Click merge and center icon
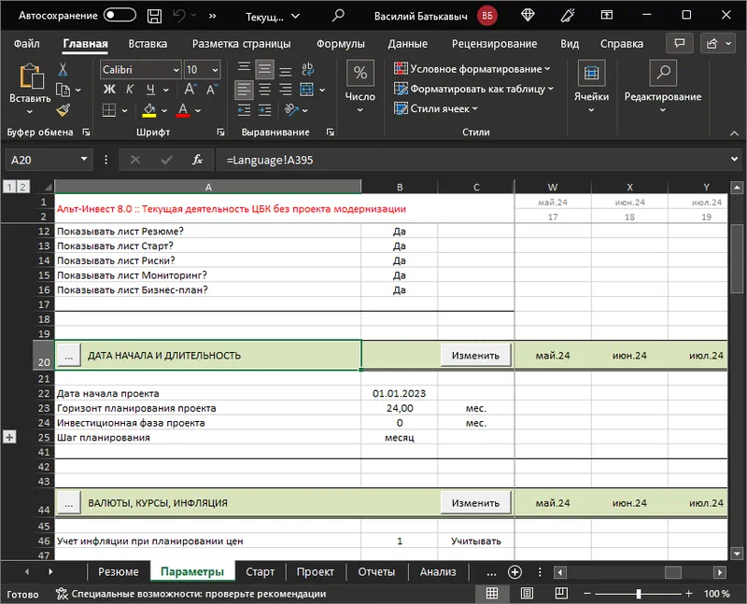 tap(306, 90)
